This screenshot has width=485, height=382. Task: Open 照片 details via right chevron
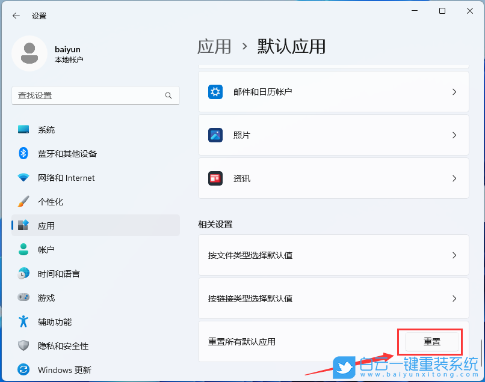[454, 135]
